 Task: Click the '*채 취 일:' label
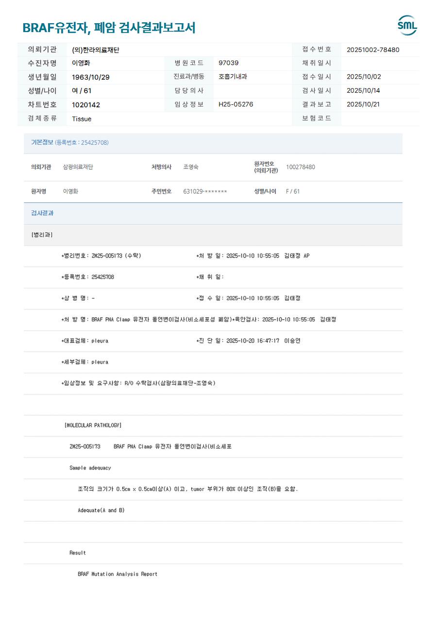[x=210, y=277]
